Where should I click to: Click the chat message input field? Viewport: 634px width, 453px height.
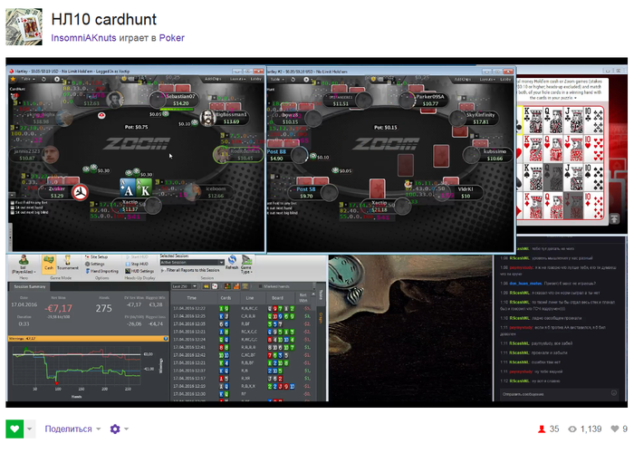pyautogui.click(x=559, y=393)
